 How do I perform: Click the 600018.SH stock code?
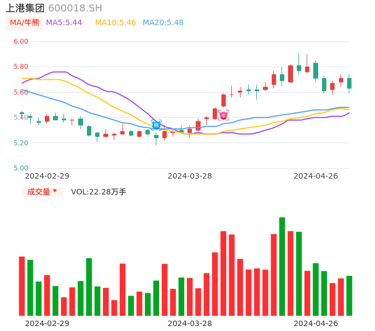click(x=75, y=8)
